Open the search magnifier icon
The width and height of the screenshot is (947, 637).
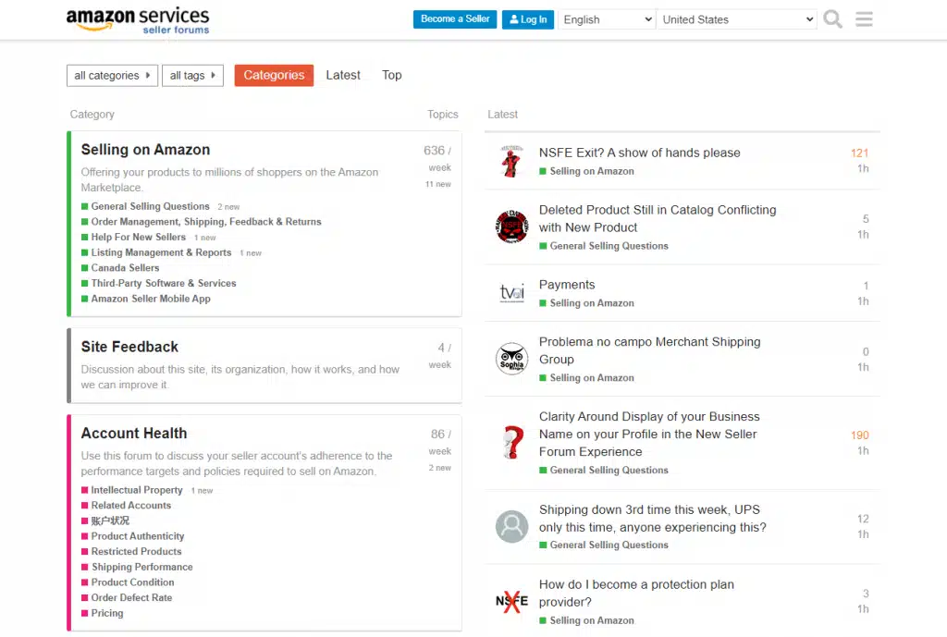pos(833,19)
